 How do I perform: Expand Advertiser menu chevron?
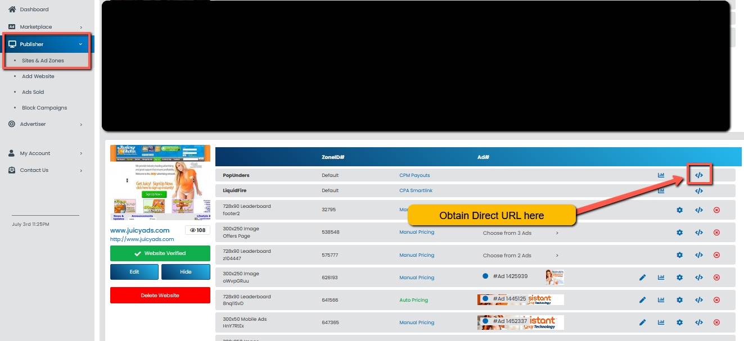point(81,124)
